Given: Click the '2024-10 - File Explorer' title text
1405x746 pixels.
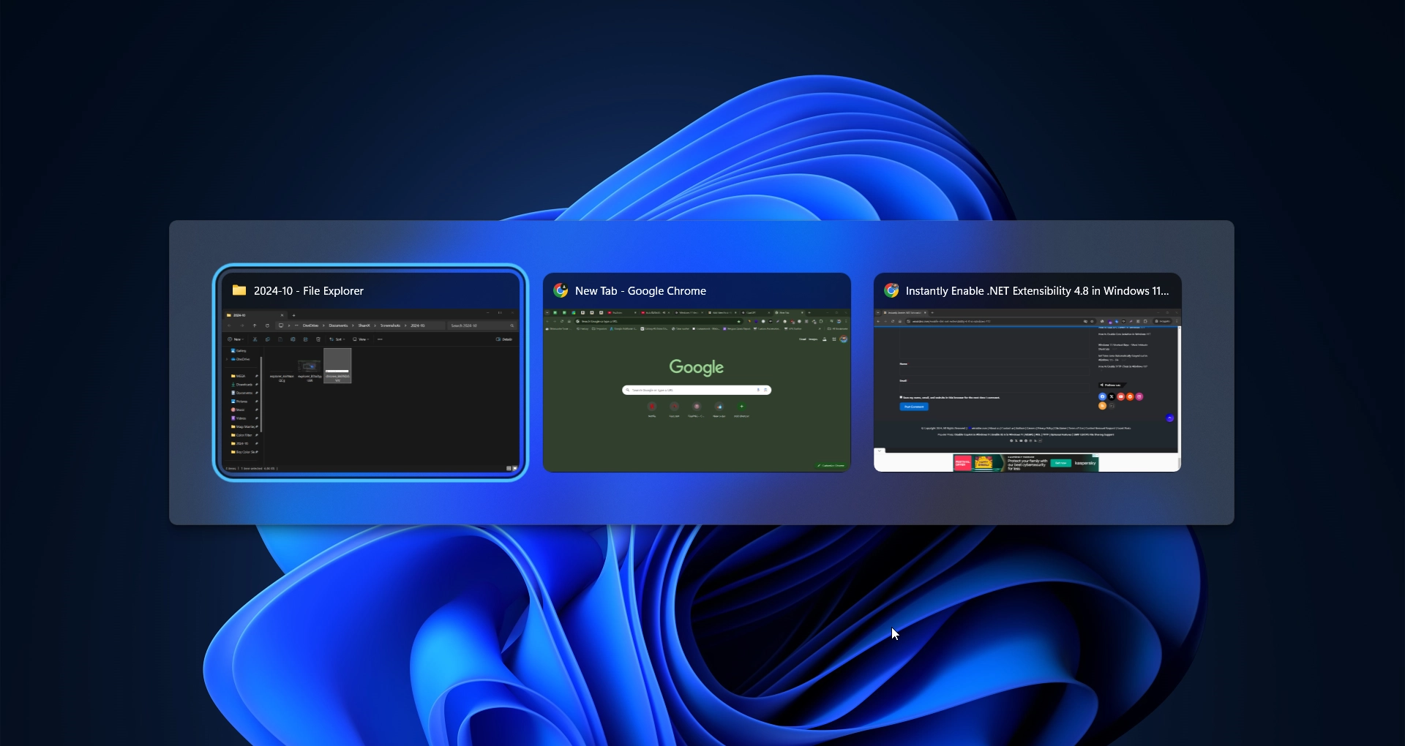Looking at the screenshot, I should 309,291.
